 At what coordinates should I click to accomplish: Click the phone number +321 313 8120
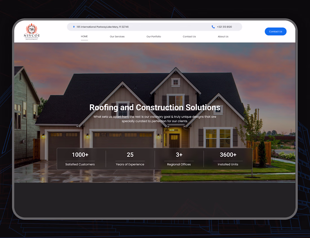click(x=224, y=27)
